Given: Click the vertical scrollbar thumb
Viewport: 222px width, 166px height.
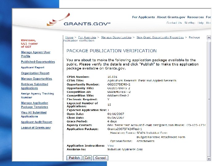Looking at the screenshot, I should click(x=209, y=99).
